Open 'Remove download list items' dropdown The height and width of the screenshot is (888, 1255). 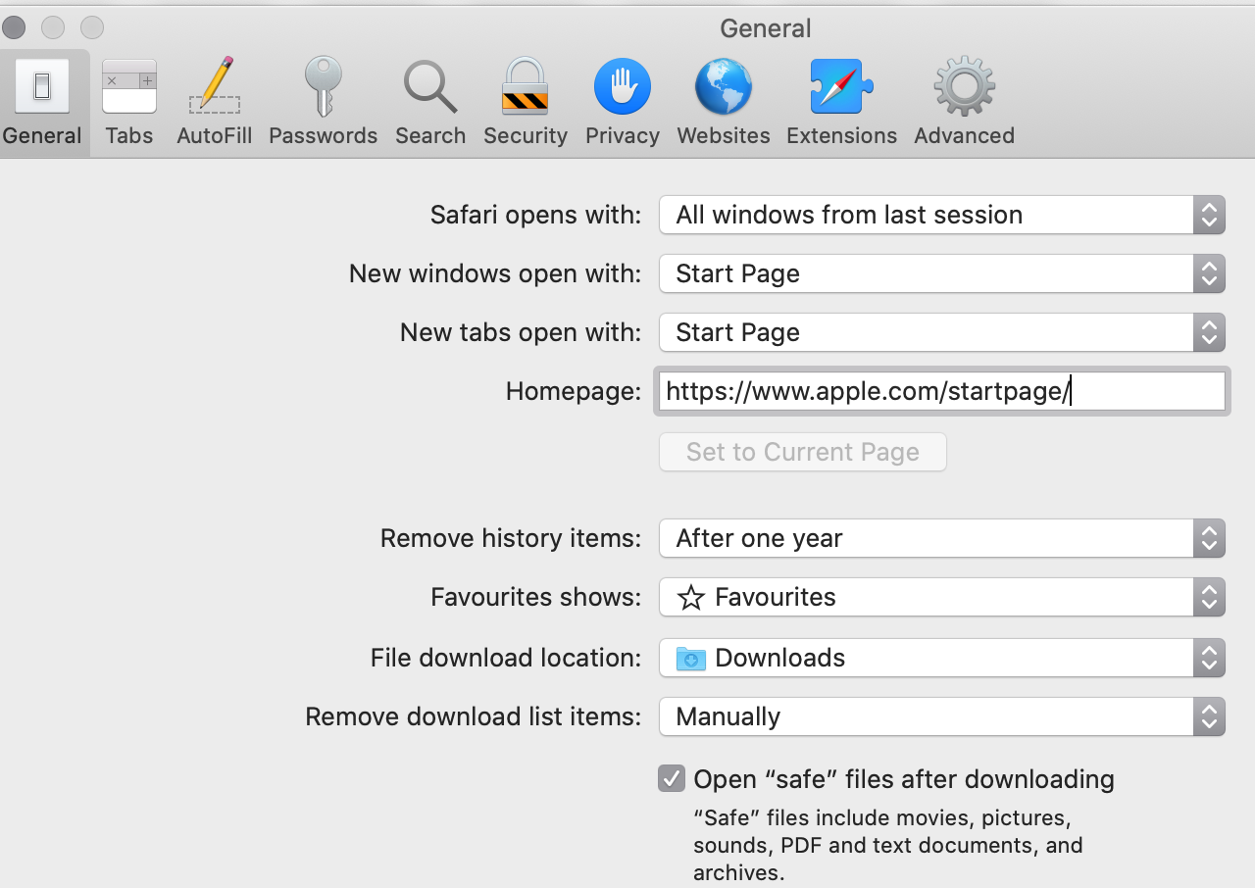pyautogui.click(x=942, y=716)
